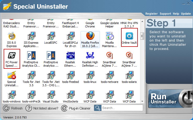Click the Google Chrome entry

coord(90,24)
